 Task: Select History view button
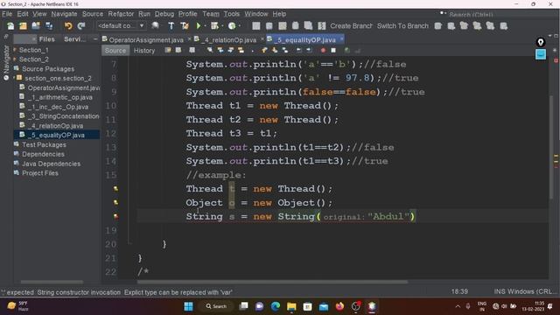(144, 51)
